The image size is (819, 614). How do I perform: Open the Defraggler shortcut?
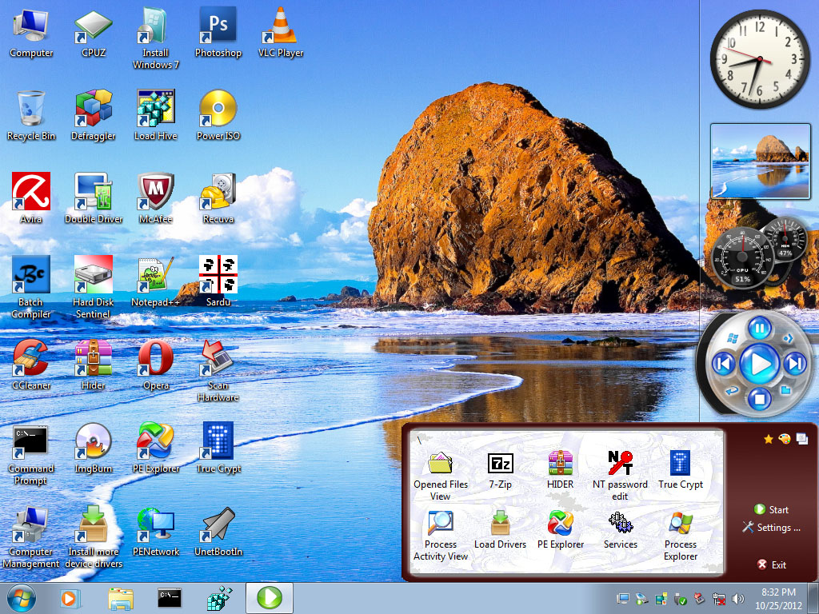[94, 115]
